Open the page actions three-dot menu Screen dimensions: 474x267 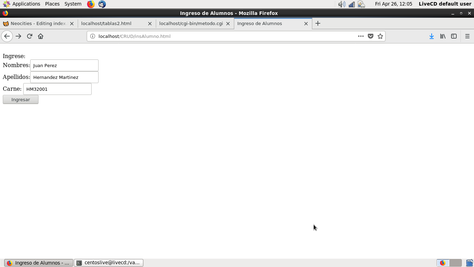(x=361, y=36)
